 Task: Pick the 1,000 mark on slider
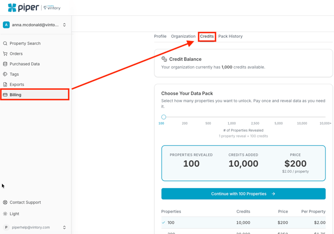coord(232,123)
